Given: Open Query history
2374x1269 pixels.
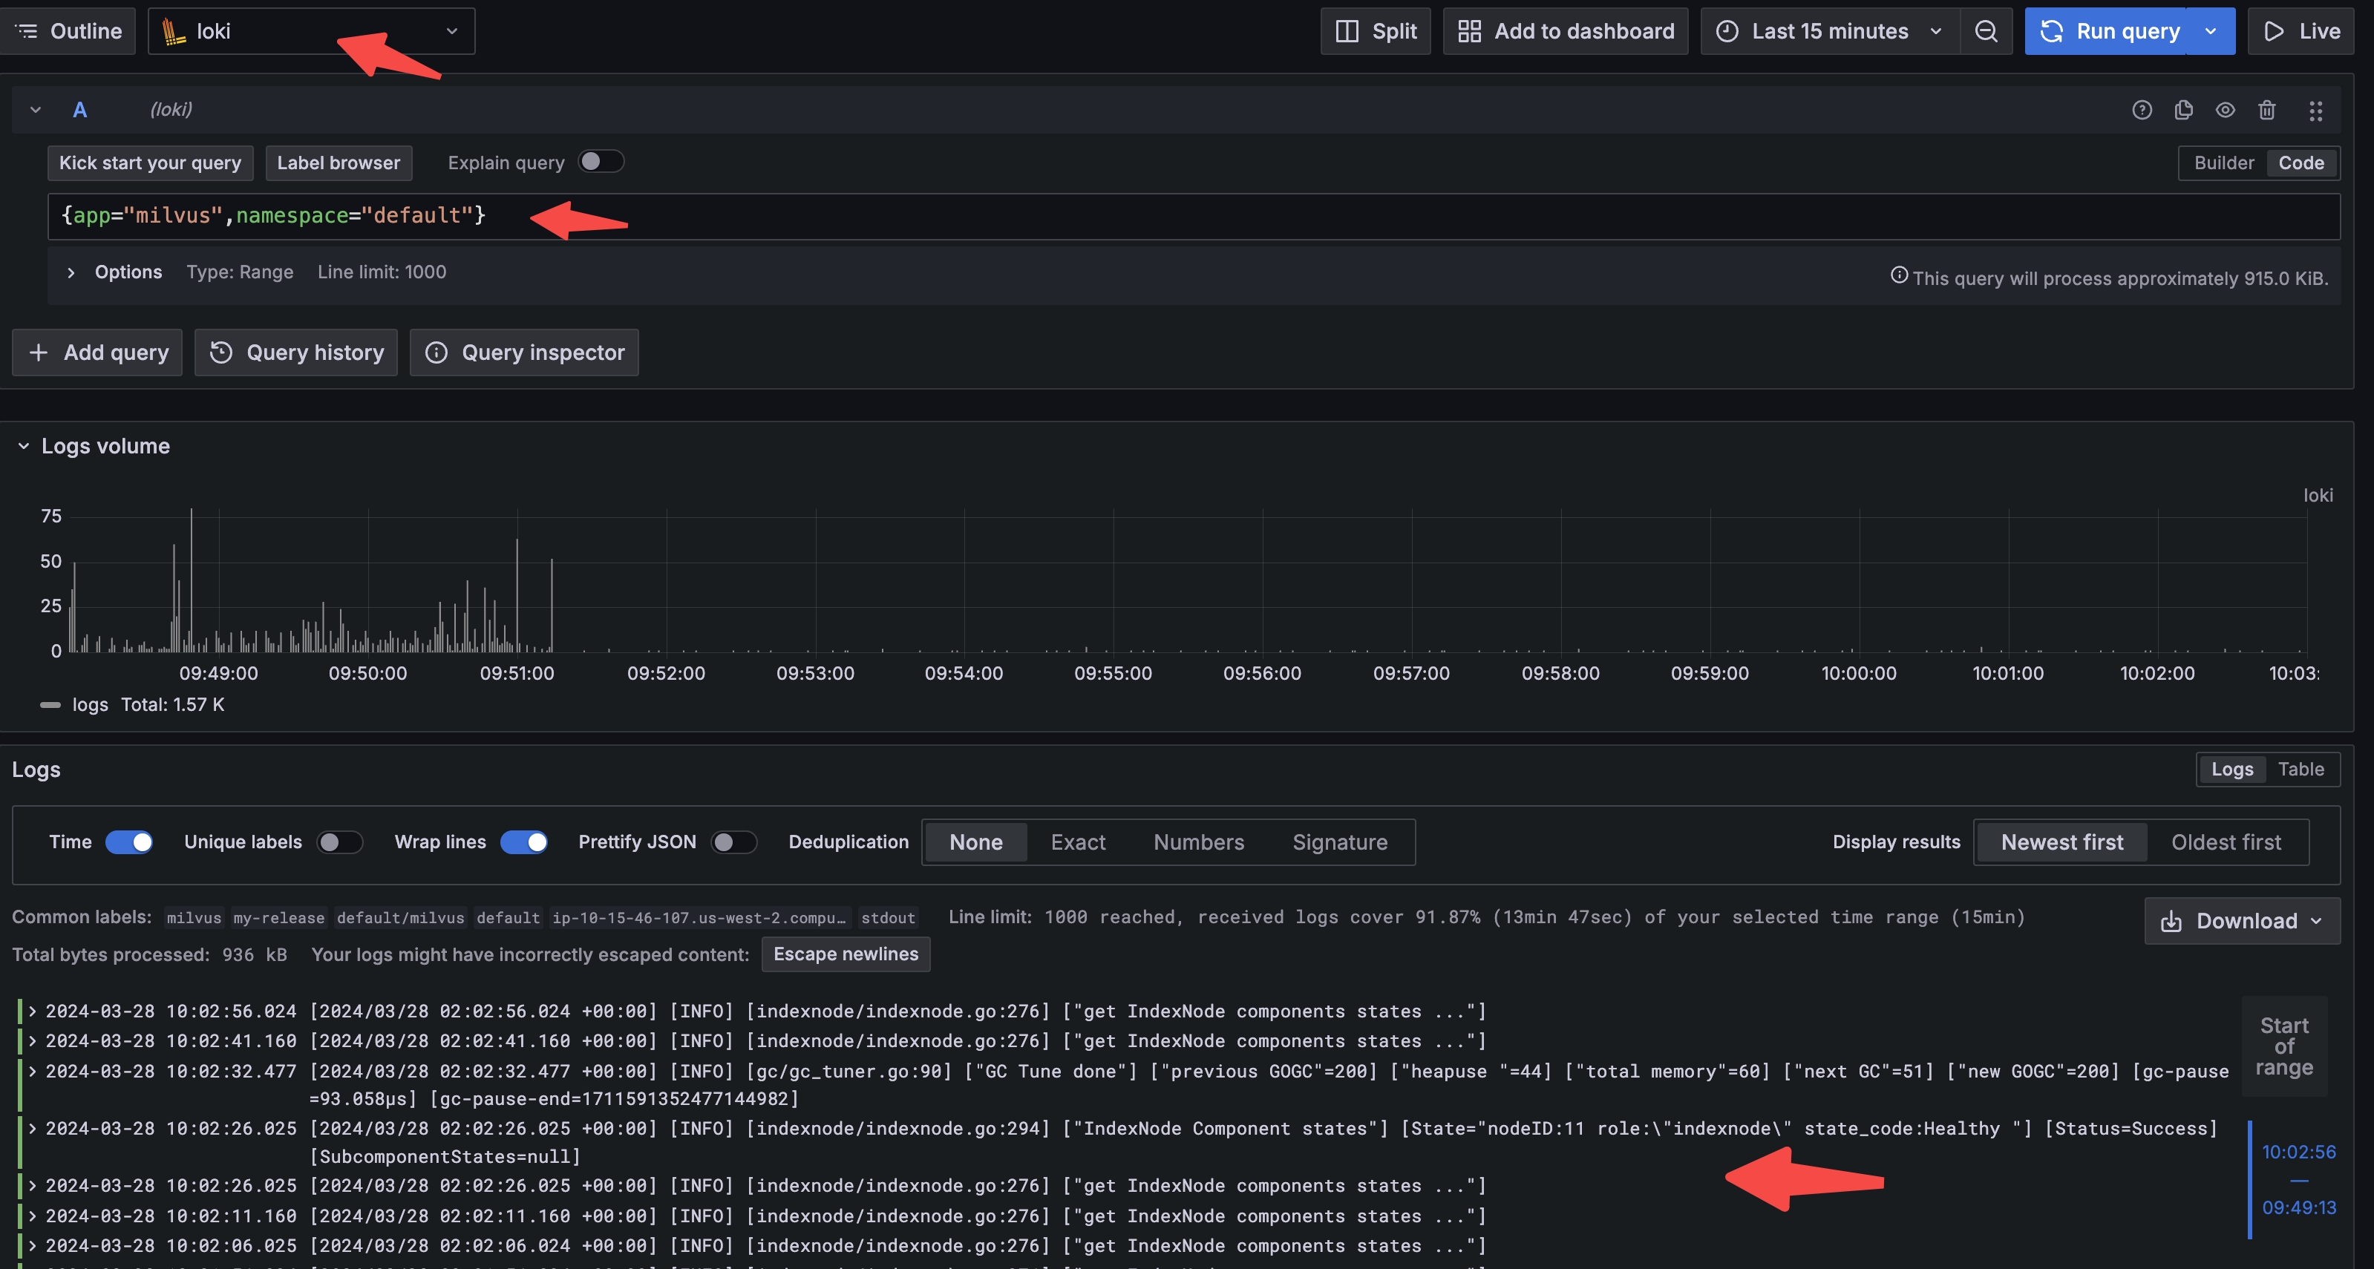Looking at the screenshot, I should point(296,352).
